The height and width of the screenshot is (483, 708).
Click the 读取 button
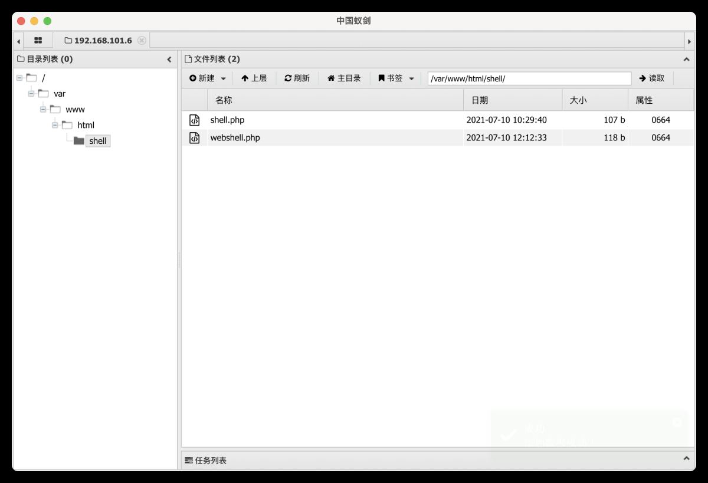[x=652, y=78]
